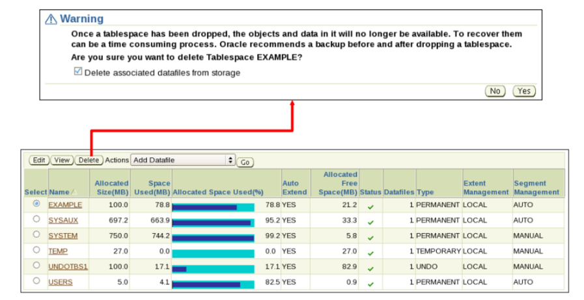Open the EXAMPLE tablespace link
Screen dimensions: 584x300
point(65,205)
